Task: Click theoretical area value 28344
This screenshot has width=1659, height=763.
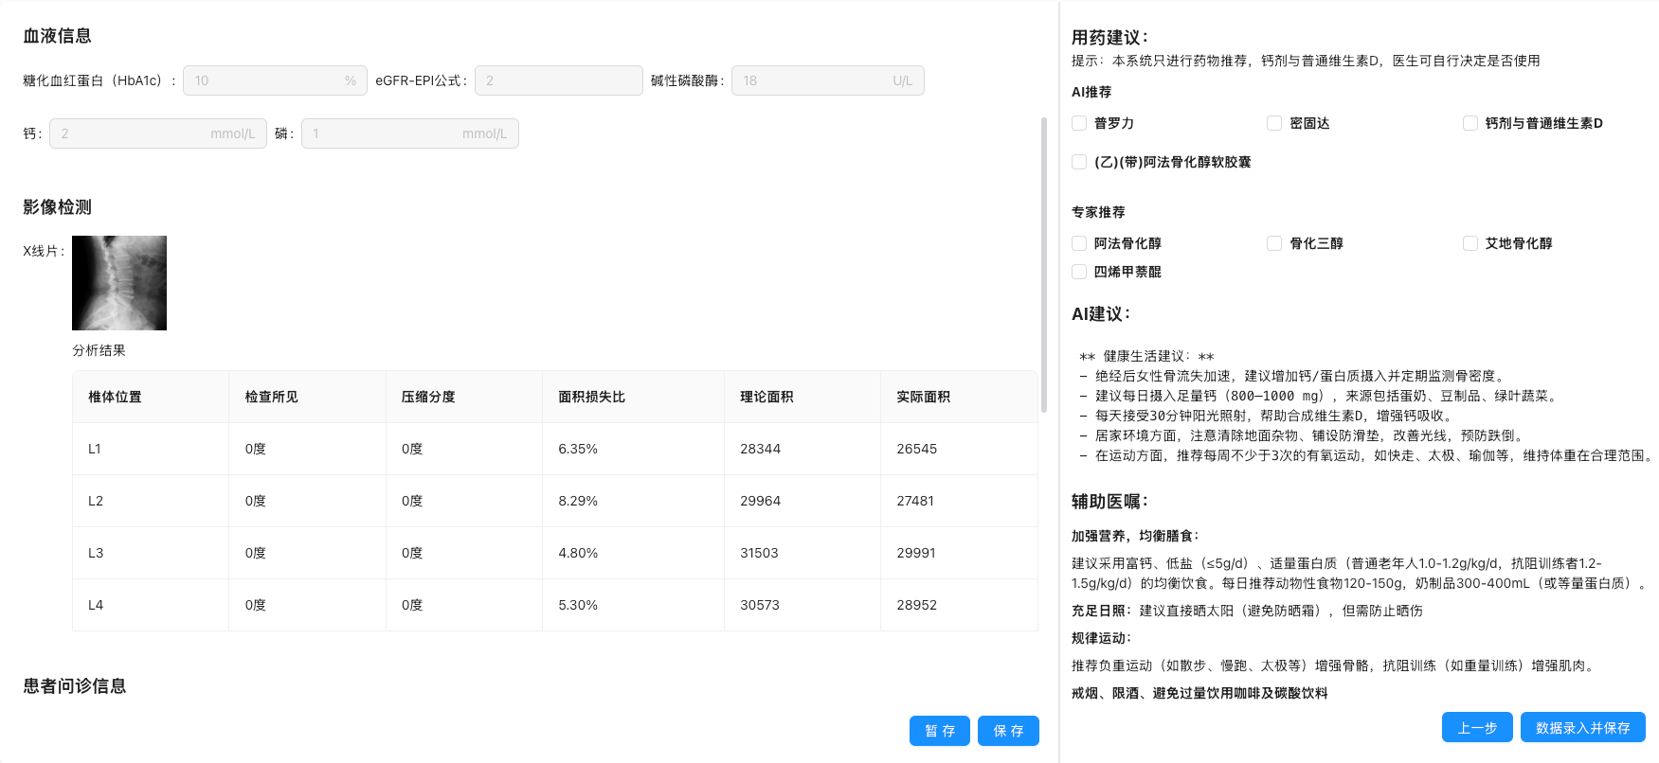Action: [761, 449]
